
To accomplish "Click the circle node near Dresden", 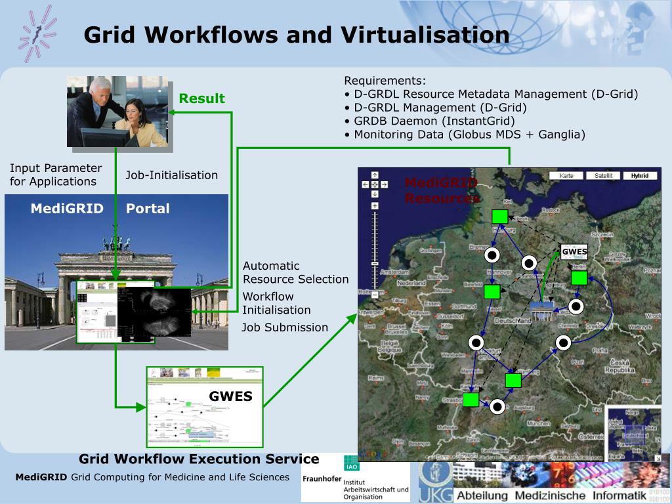I will [x=563, y=343].
